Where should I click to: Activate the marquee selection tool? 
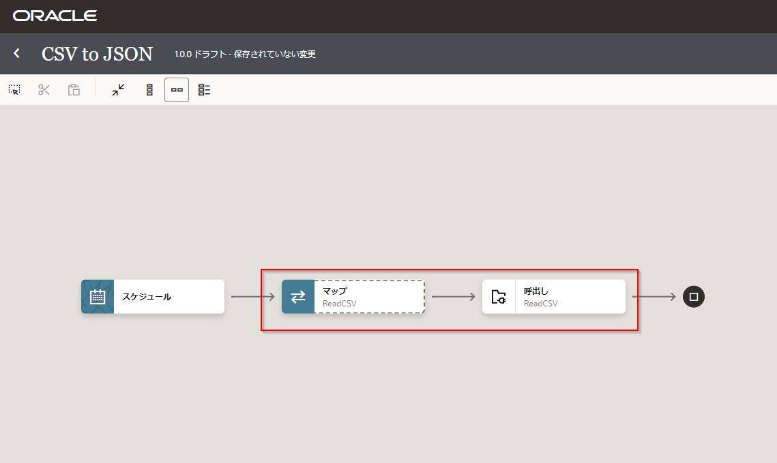(x=14, y=90)
